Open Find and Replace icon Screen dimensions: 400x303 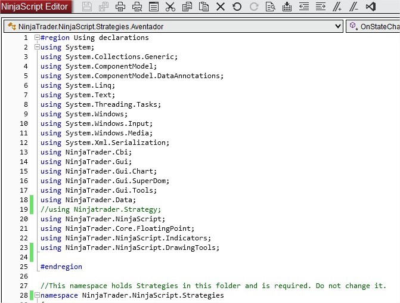270,7
